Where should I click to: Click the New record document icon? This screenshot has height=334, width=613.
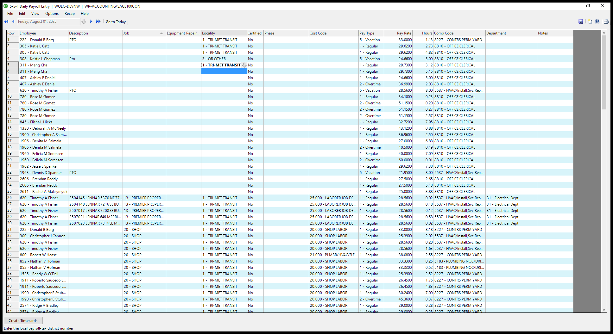[590, 22]
